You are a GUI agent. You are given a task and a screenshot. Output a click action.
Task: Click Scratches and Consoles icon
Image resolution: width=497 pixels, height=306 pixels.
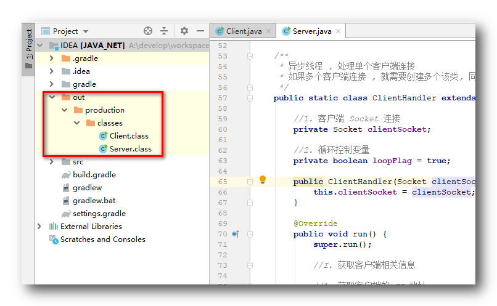tap(54, 240)
